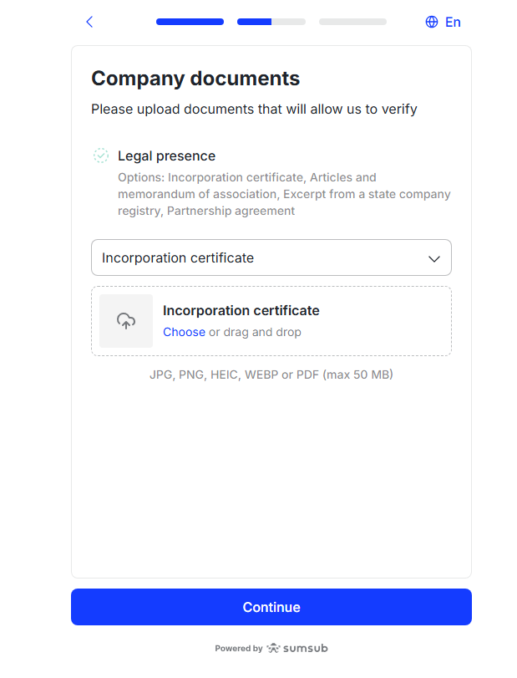
Task: Click the empty third progress segment
Action: (352, 22)
